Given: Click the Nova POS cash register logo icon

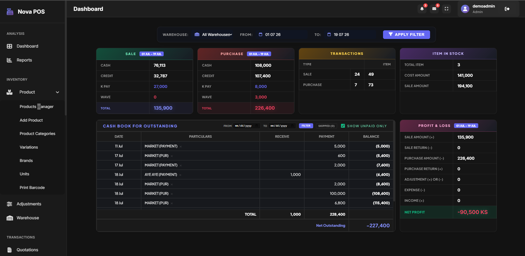Looking at the screenshot, I should (x=10, y=12).
